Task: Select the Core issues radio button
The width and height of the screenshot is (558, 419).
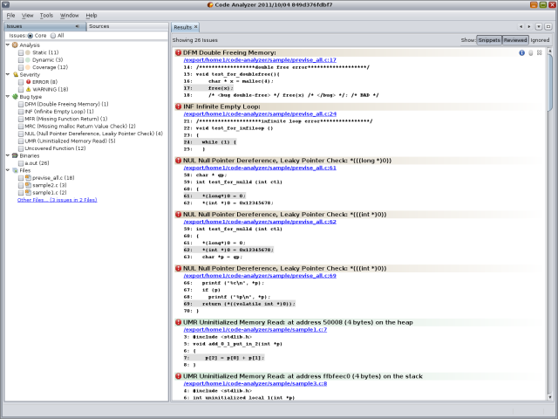Action: (31, 36)
